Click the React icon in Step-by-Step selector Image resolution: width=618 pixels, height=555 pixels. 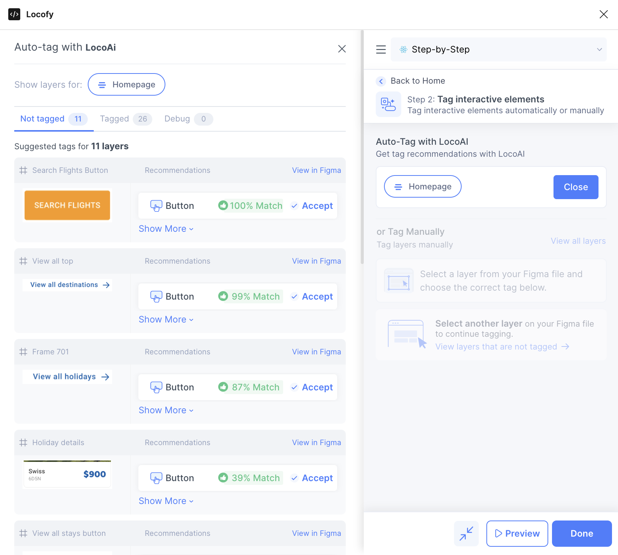tap(403, 49)
